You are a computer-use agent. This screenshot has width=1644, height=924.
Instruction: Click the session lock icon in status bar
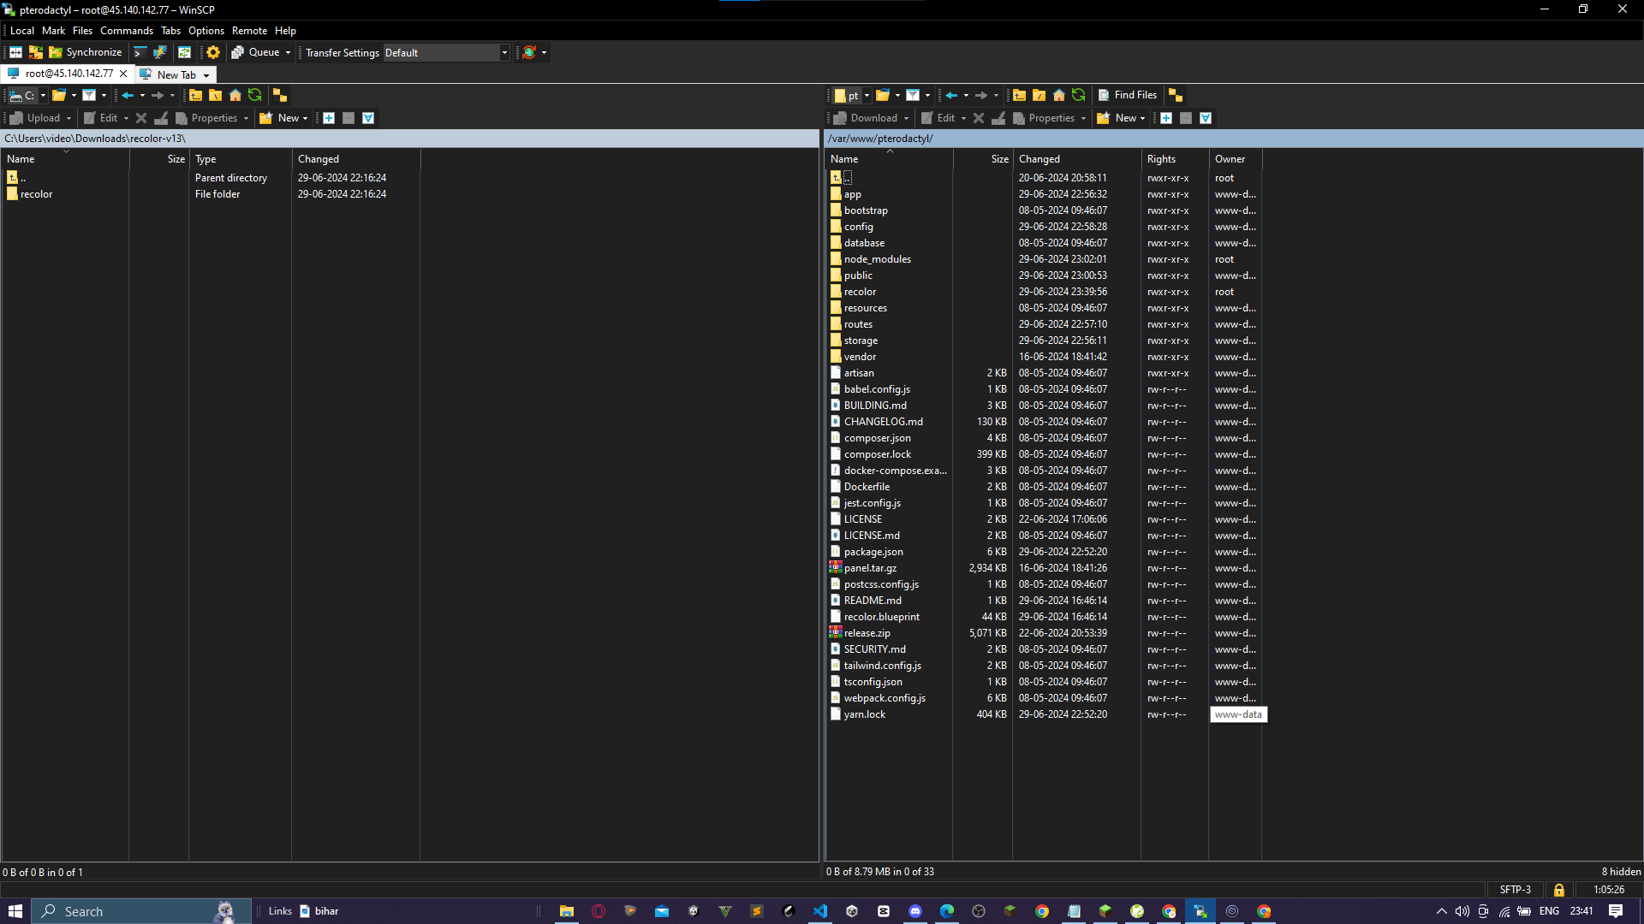tap(1559, 890)
